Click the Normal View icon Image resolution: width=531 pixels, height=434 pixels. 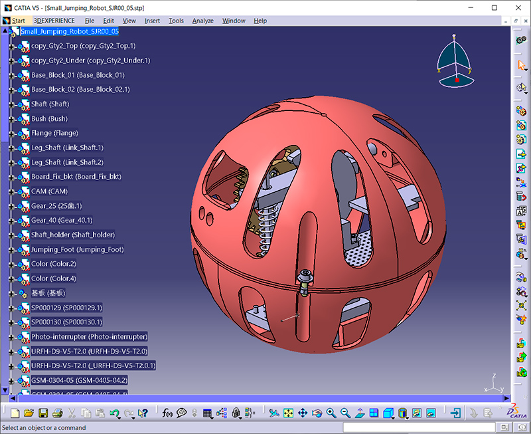pyautogui.click(x=360, y=413)
